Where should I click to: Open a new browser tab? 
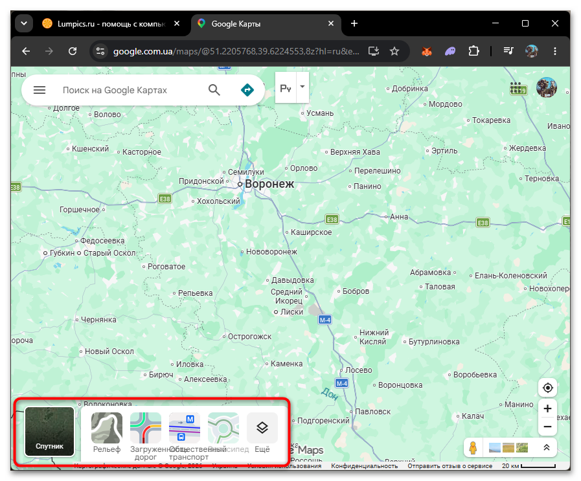[354, 24]
